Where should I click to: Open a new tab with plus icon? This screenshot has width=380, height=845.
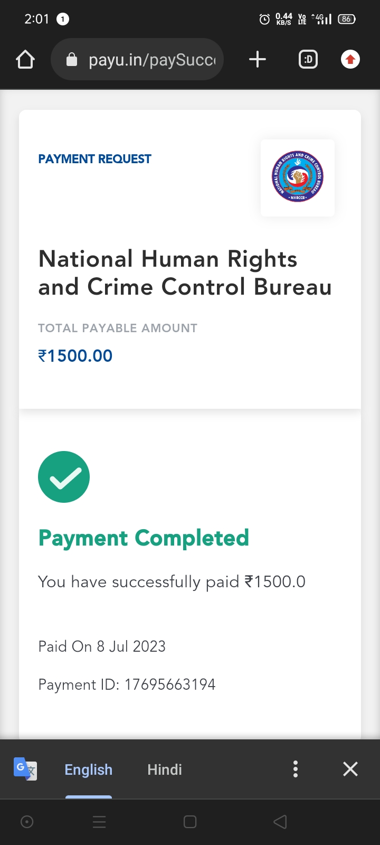point(258,59)
